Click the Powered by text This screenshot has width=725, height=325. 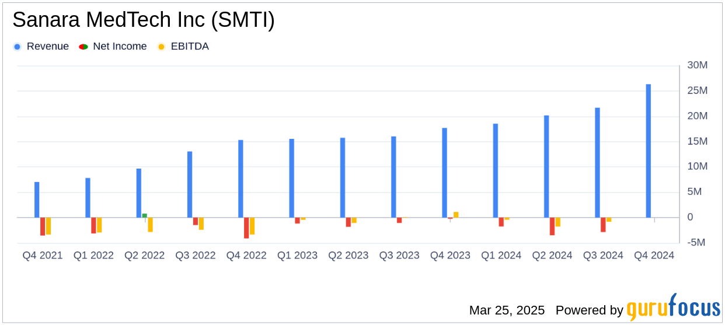click(x=590, y=310)
